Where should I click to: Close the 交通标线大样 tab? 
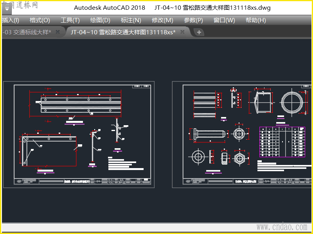point(58,32)
